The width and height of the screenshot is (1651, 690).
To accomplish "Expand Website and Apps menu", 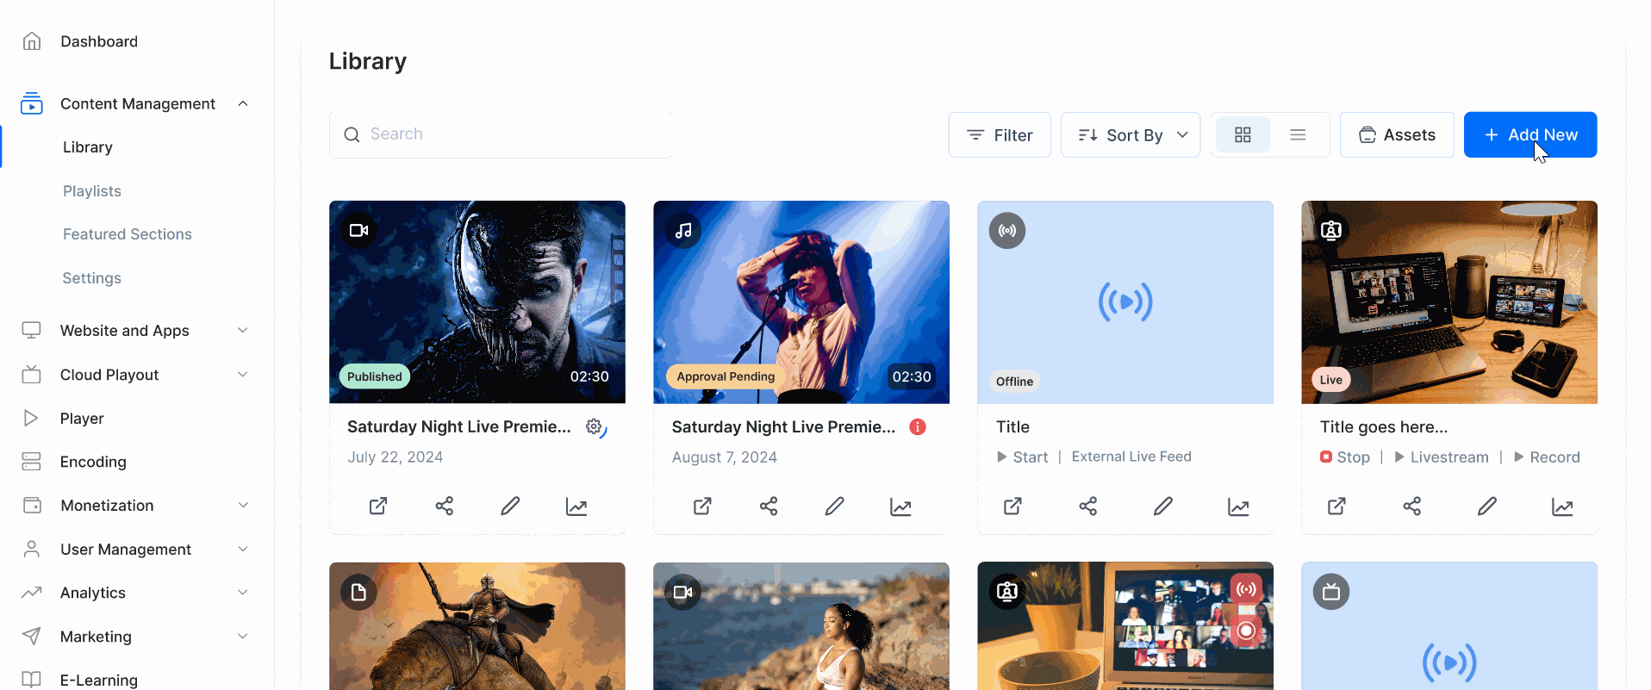I will click(x=243, y=330).
